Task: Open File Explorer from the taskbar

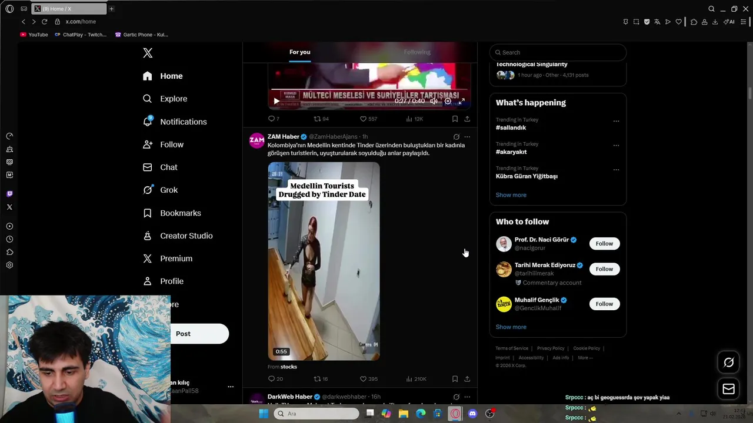Action: tap(403, 414)
